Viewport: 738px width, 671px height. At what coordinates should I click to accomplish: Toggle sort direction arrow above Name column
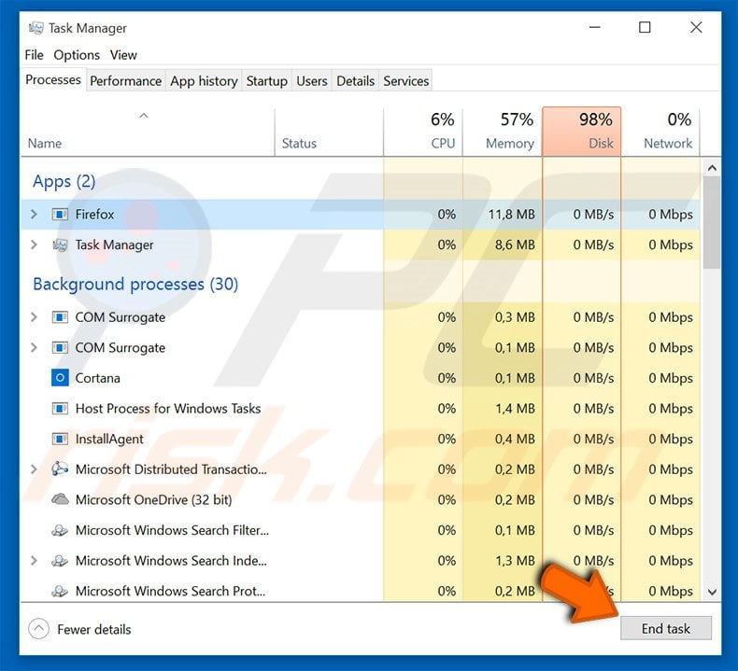click(144, 116)
